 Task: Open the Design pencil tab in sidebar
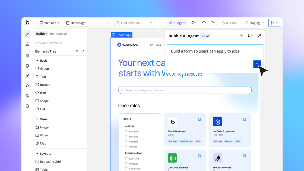click(27, 34)
